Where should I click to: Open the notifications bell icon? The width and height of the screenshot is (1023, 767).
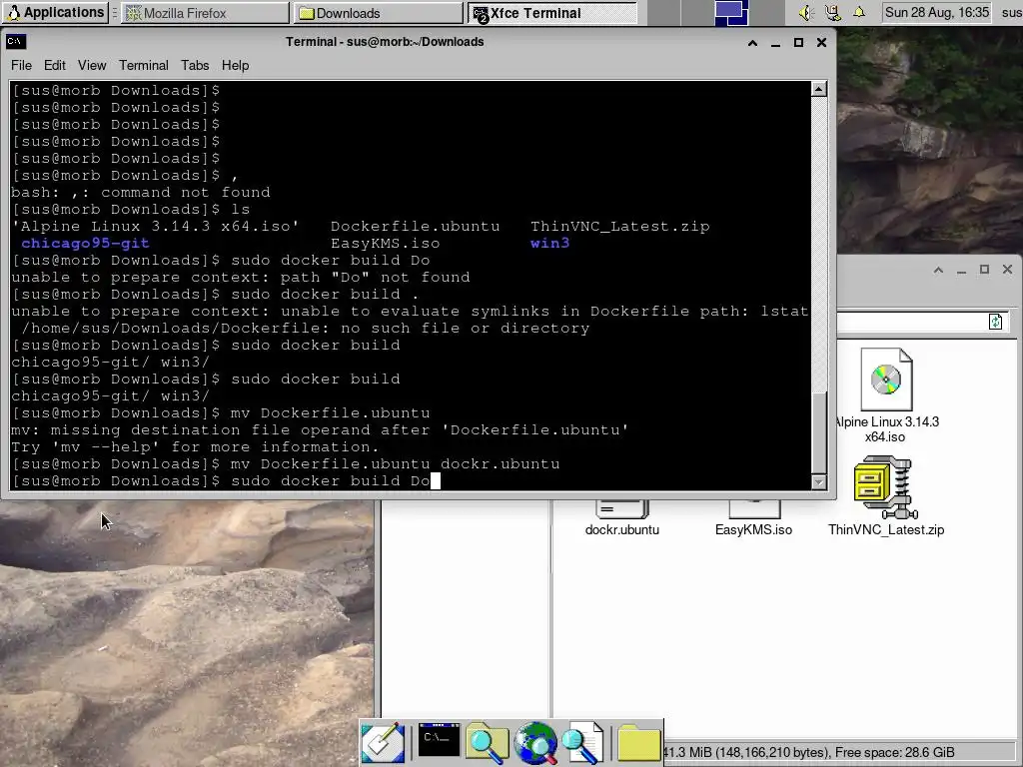[859, 12]
